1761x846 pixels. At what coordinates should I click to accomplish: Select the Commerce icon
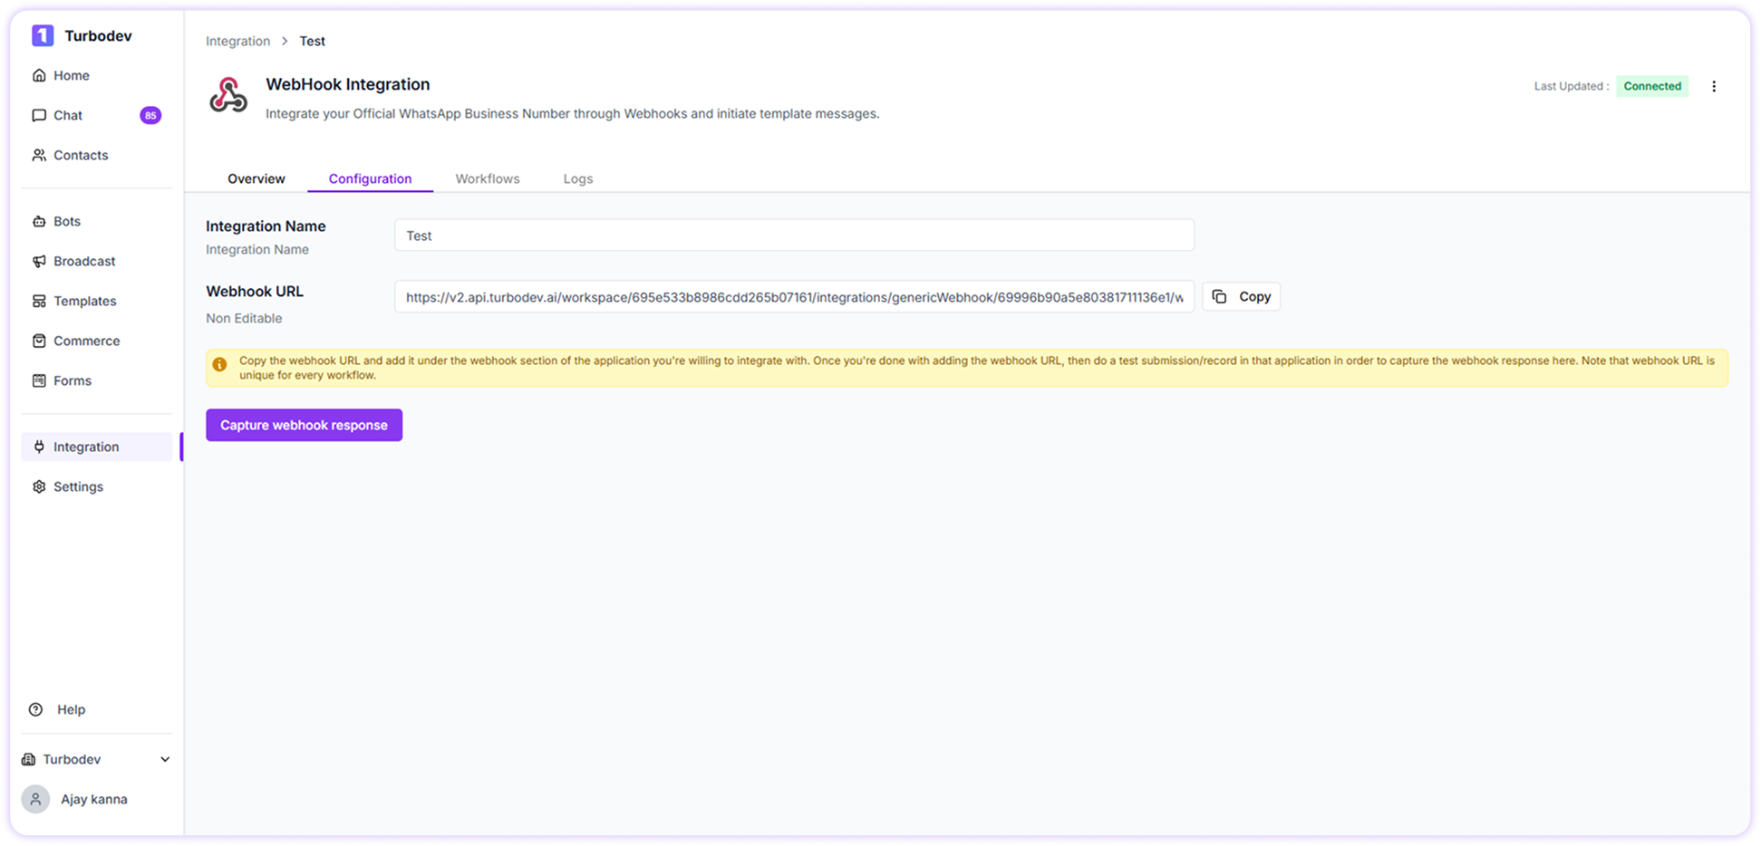[39, 341]
